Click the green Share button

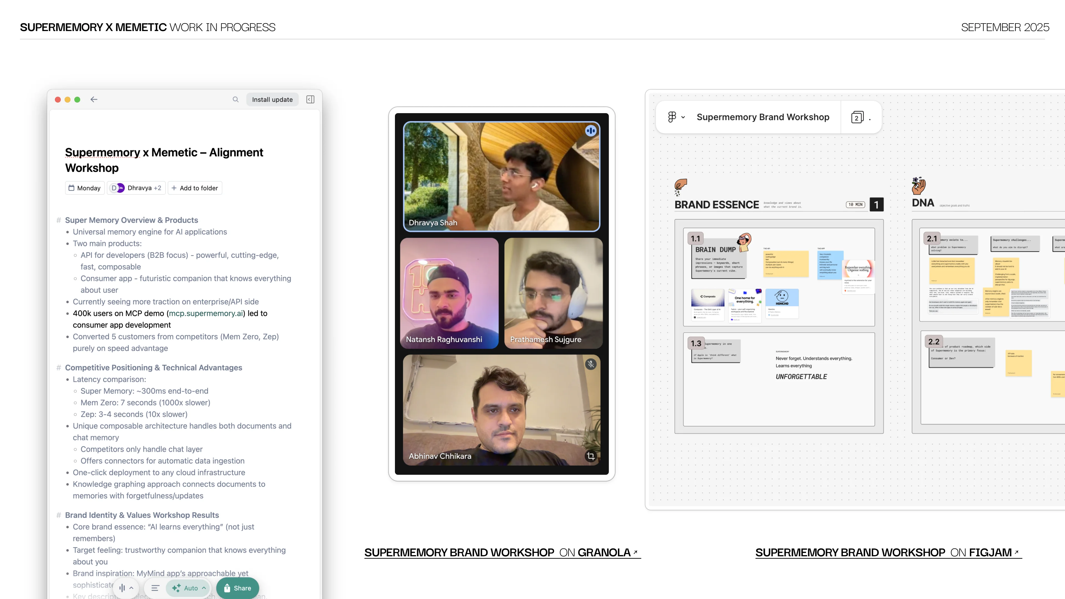(x=237, y=588)
